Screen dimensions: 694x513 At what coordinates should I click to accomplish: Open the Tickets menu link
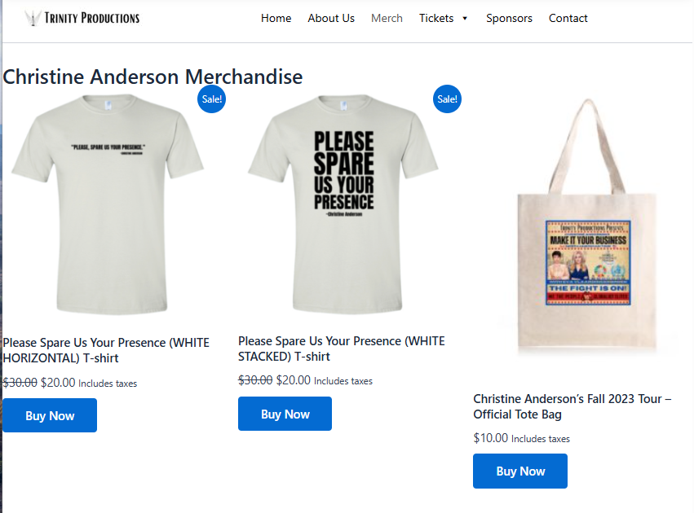click(436, 18)
